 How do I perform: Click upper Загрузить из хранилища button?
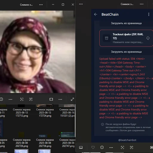(126, 23)
